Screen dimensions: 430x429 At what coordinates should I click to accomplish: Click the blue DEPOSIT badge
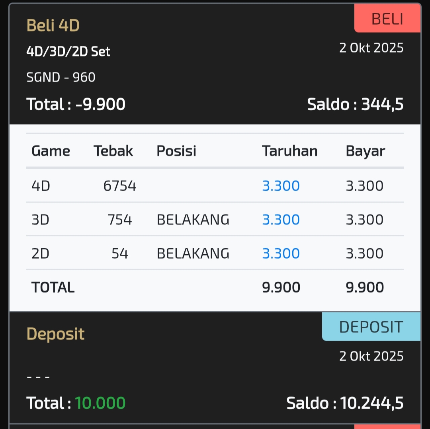point(371,327)
